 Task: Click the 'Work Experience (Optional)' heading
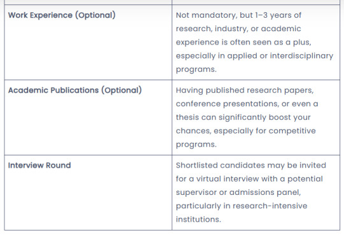(62, 15)
